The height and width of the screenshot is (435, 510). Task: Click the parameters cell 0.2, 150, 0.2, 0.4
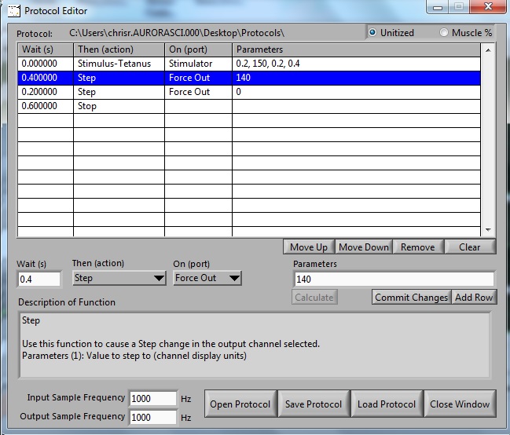click(x=356, y=64)
